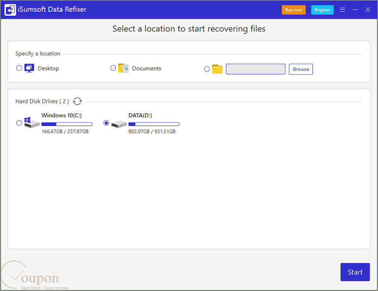The height and width of the screenshot is (291, 378).
Task: Refresh the hard disk drives list
Action: pyautogui.click(x=77, y=101)
